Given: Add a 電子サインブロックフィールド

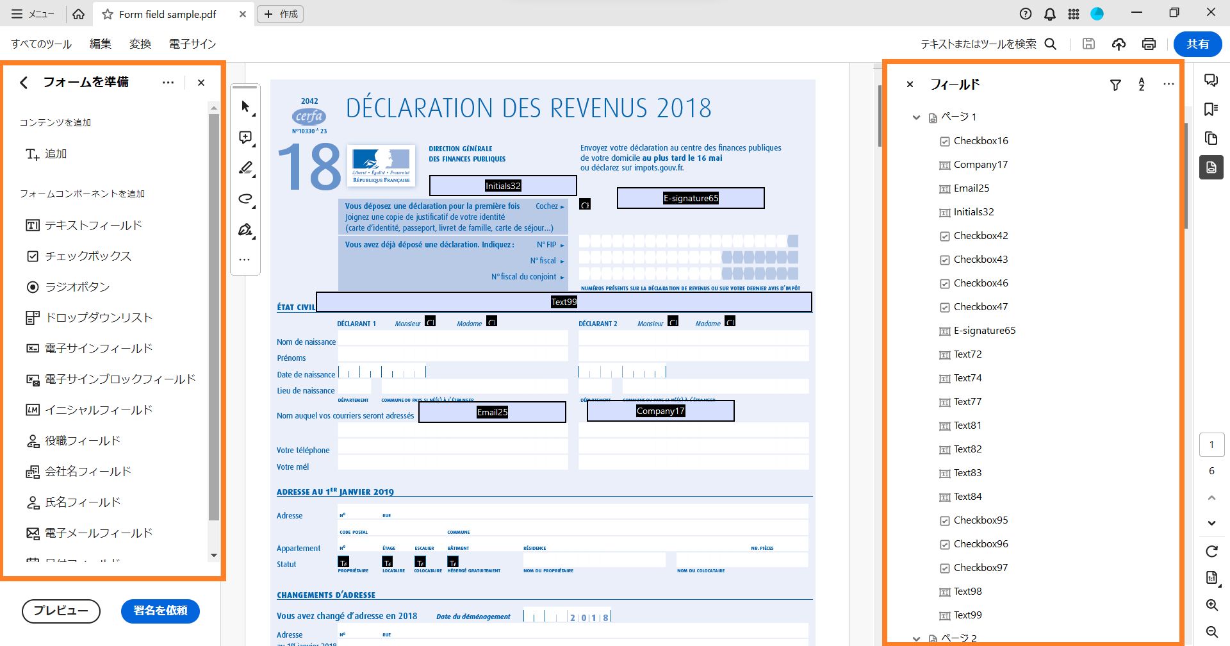Looking at the screenshot, I should tap(110, 379).
